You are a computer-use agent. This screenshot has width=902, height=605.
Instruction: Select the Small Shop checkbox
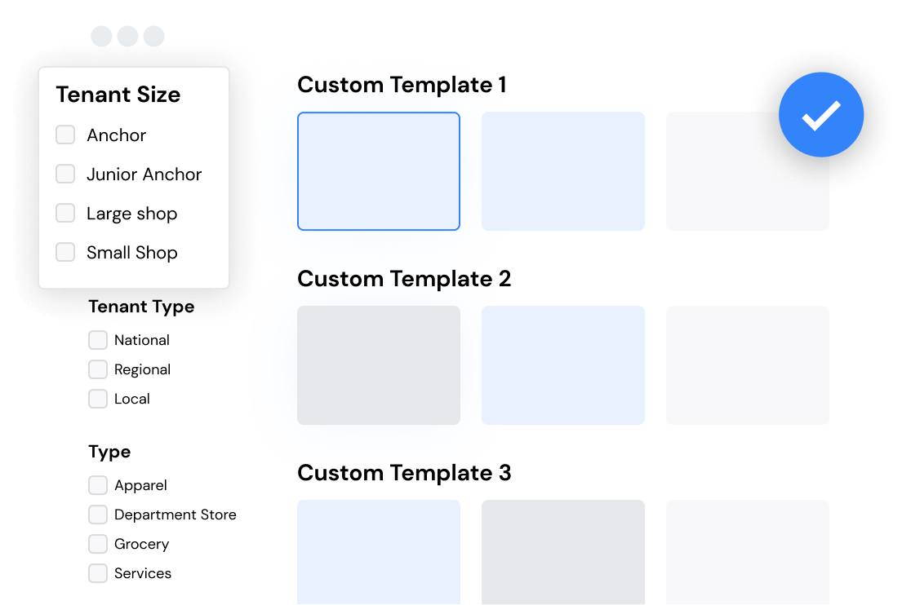(65, 253)
